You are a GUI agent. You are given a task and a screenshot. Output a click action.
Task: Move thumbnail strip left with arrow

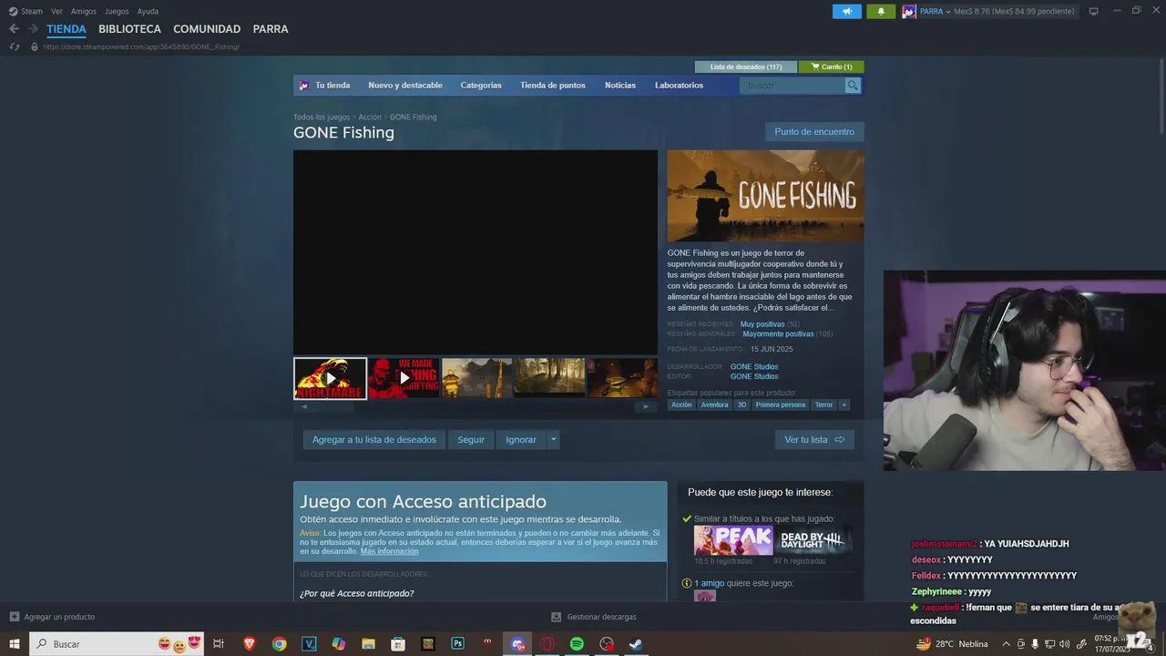click(x=304, y=406)
